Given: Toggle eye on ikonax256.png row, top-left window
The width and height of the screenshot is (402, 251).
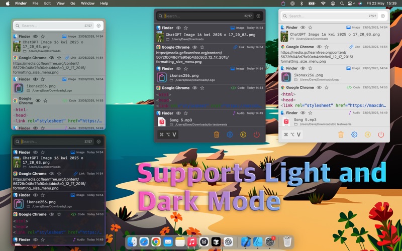Looking at the screenshot, I should click(x=35, y=79).
